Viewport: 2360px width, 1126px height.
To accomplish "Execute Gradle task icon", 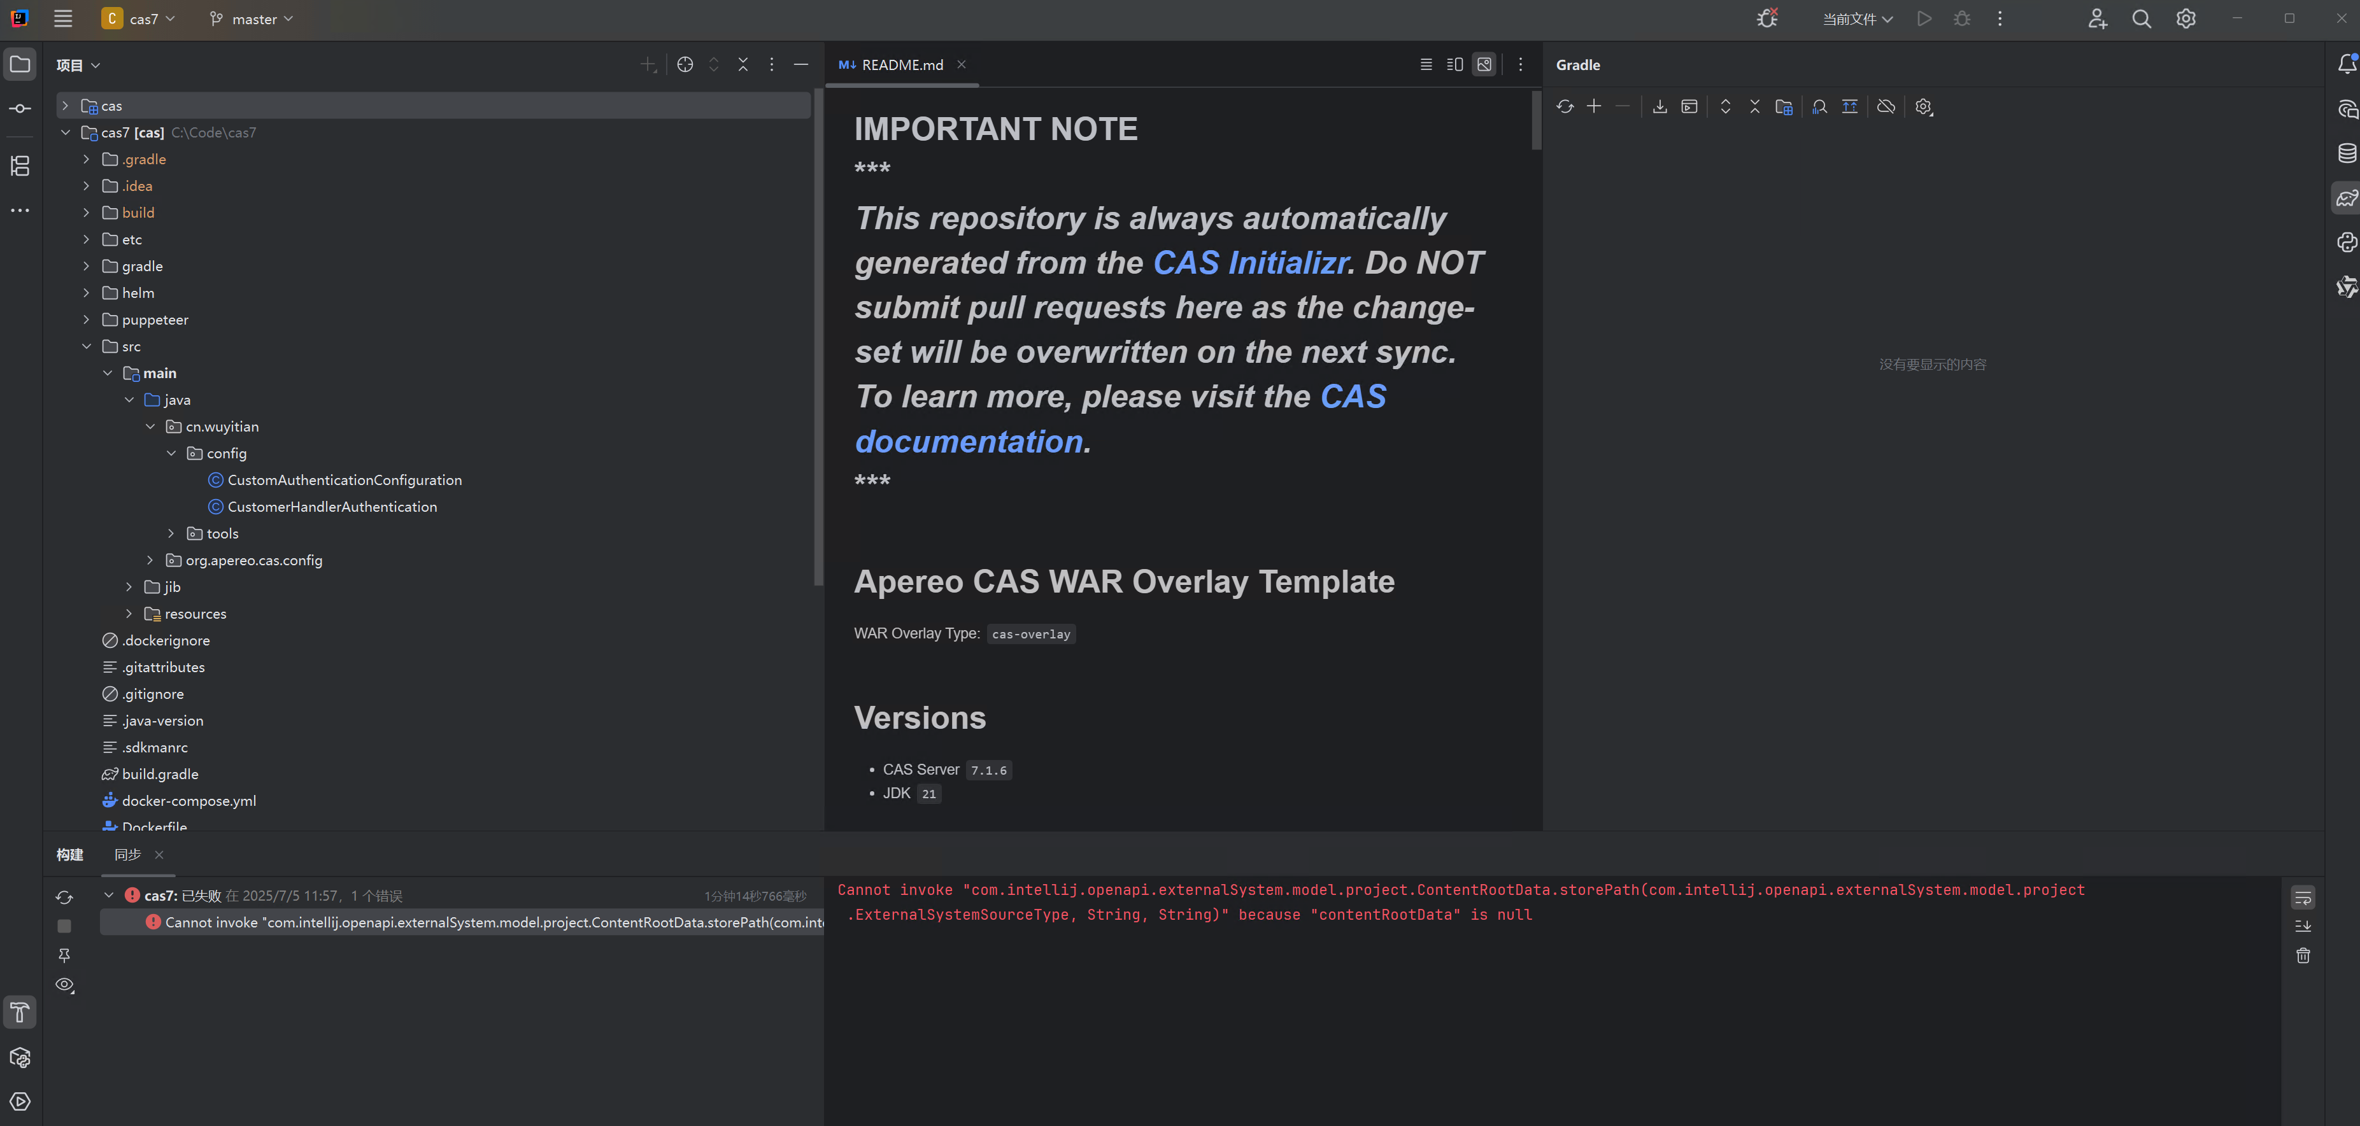I will [x=1689, y=106].
